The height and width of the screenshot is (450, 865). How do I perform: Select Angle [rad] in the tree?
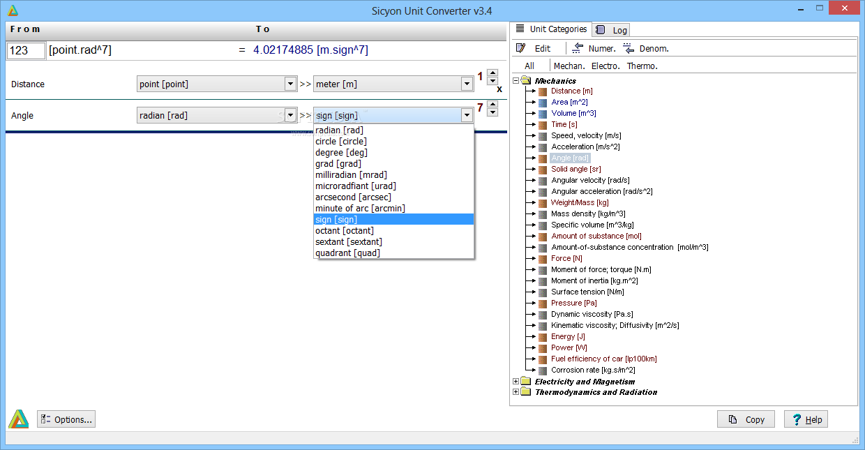[570, 158]
